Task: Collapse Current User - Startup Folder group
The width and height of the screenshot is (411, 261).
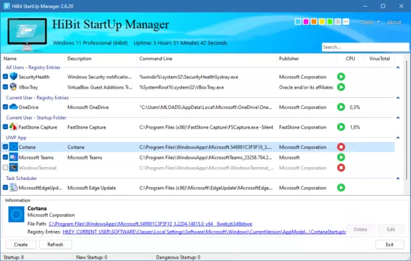Action: 398,117
